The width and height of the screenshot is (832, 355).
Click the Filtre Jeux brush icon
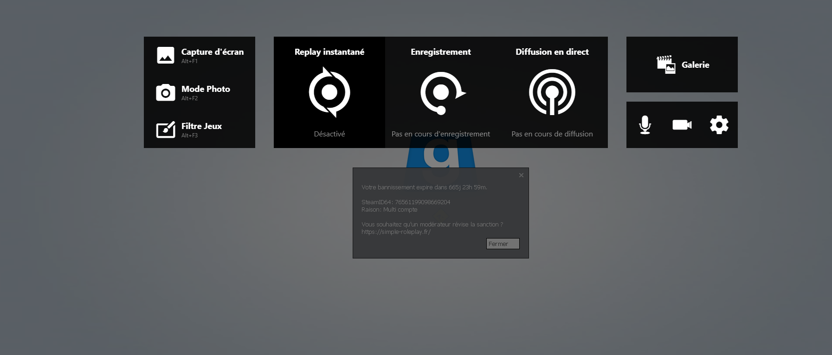point(166,129)
